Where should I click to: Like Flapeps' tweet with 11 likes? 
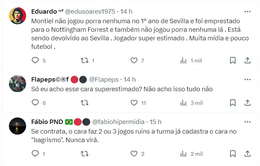click(134, 103)
